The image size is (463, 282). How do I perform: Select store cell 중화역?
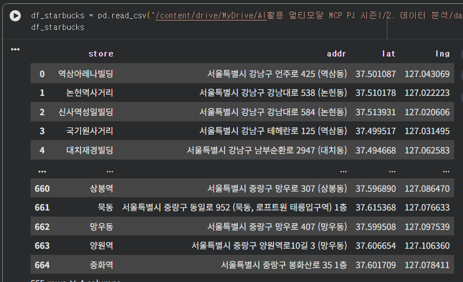[x=101, y=265]
